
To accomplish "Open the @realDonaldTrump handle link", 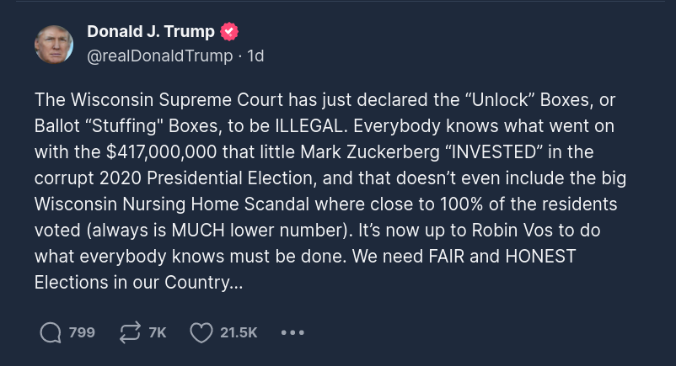I will (160, 56).
